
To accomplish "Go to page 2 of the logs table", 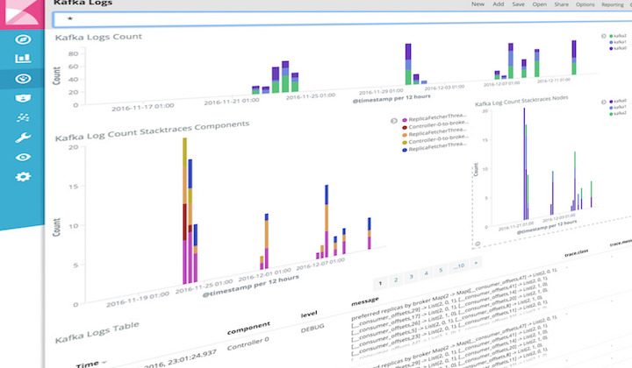I will pyautogui.click(x=396, y=280).
